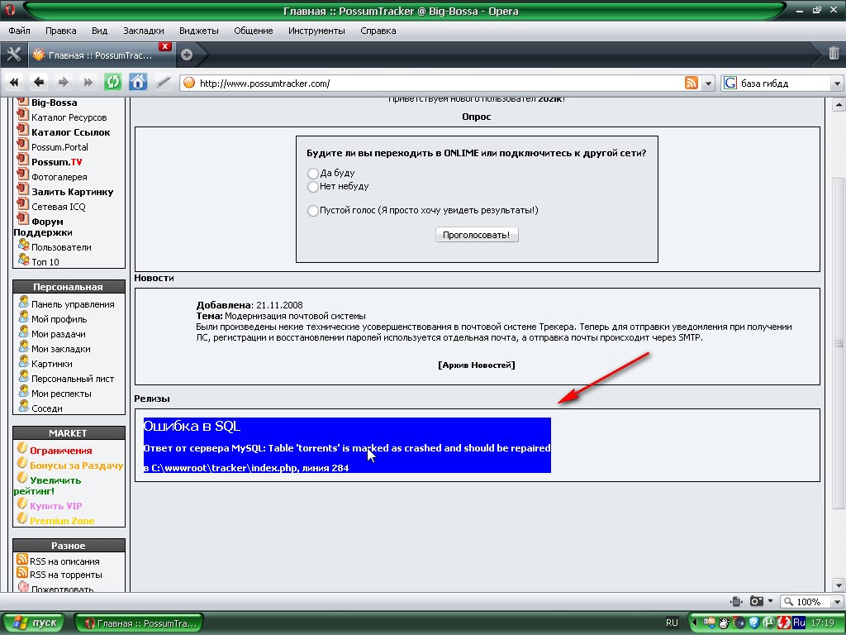This screenshot has width=846, height=635.
Task: Open the address bar dropdown arrow
Action: point(708,84)
